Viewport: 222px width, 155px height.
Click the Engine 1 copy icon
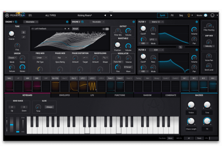(x=16, y=22)
